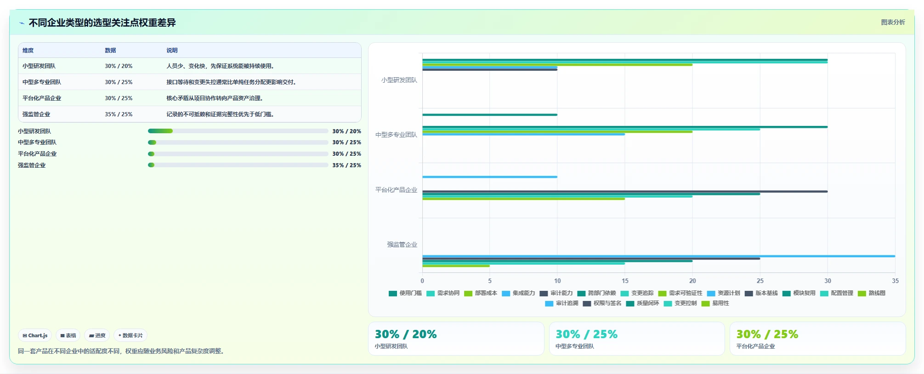
Task: Toggle the 使用门槛 legend item
Action: (x=405, y=293)
